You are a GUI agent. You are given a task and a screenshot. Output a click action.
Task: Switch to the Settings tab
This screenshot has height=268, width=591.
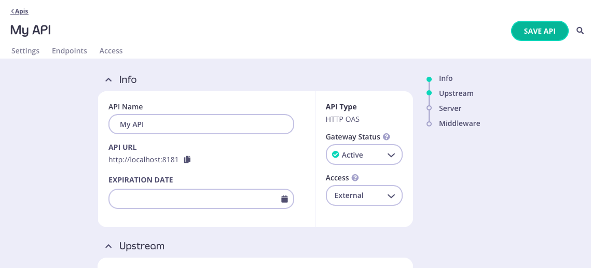click(x=25, y=51)
